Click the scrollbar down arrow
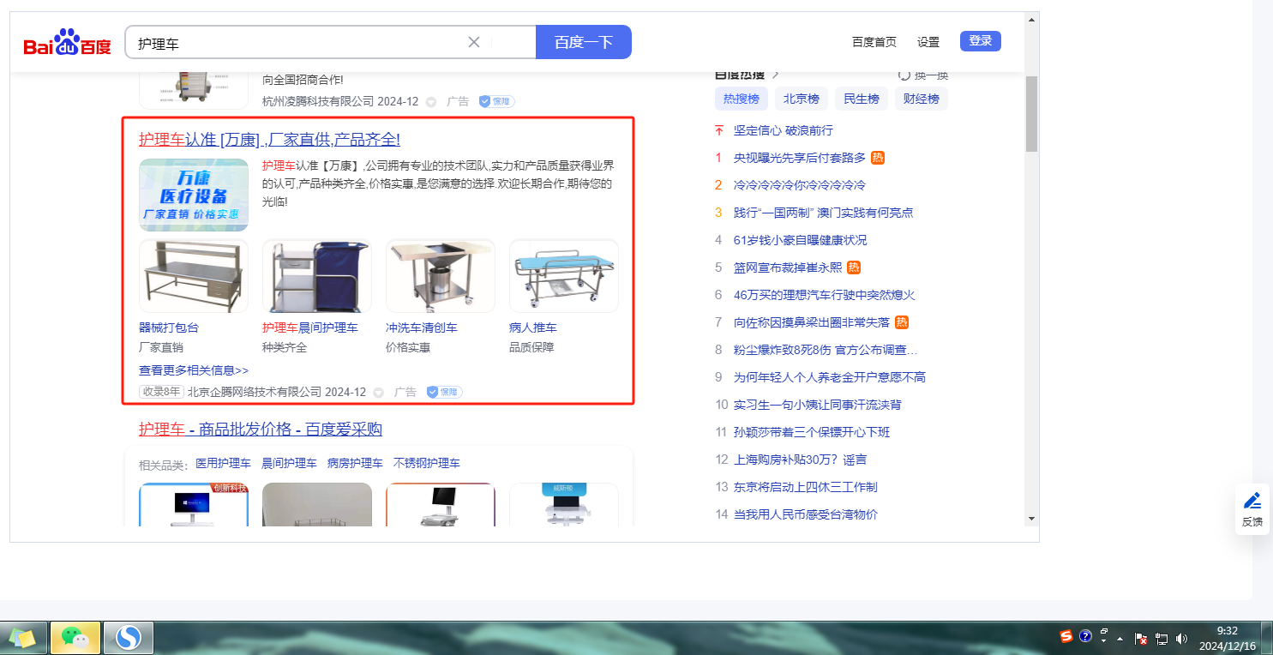 [x=1031, y=518]
